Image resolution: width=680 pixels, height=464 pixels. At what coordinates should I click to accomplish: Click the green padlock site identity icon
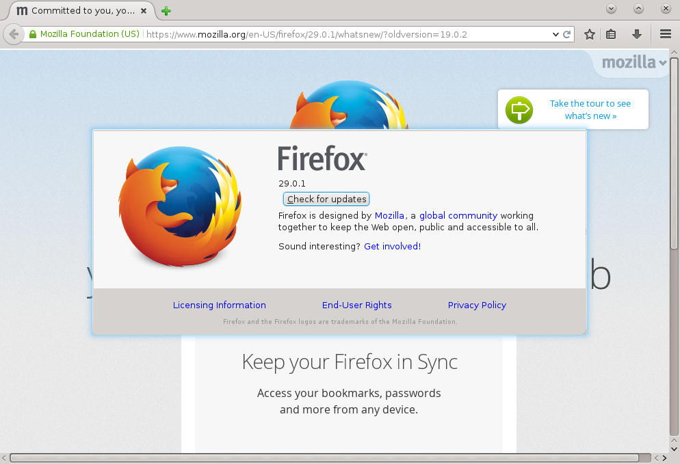[32, 34]
